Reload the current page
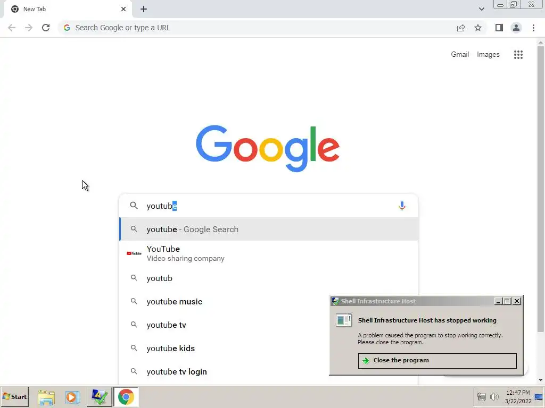The height and width of the screenshot is (408, 545). point(46,28)
